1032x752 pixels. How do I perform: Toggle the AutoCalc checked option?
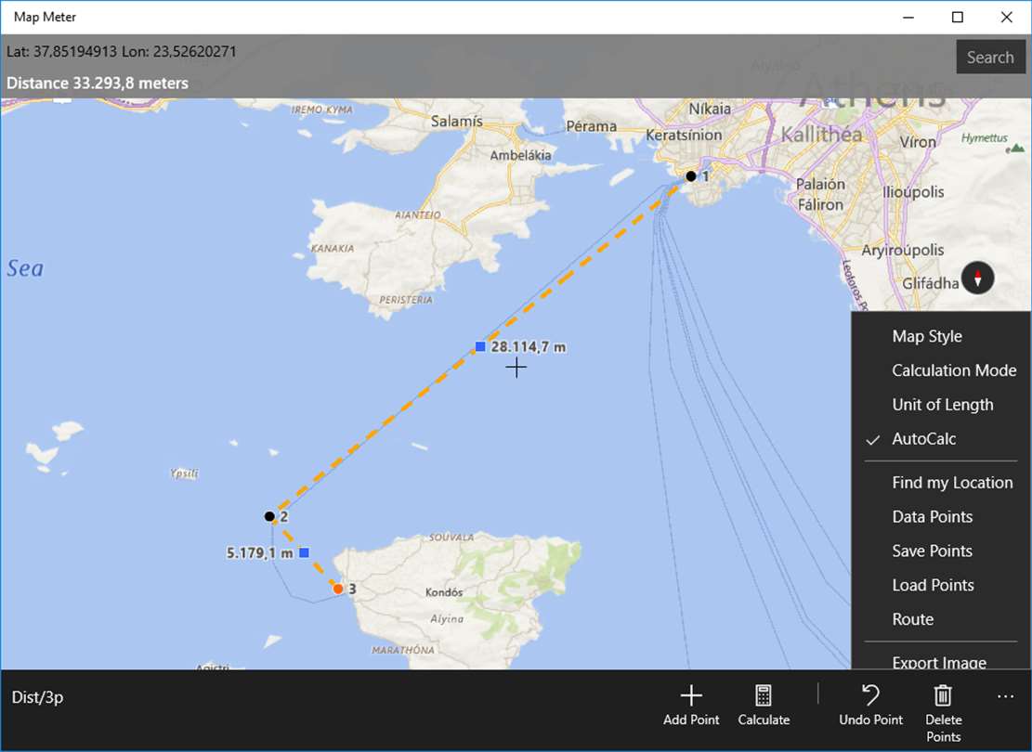[x=941, y=439]
